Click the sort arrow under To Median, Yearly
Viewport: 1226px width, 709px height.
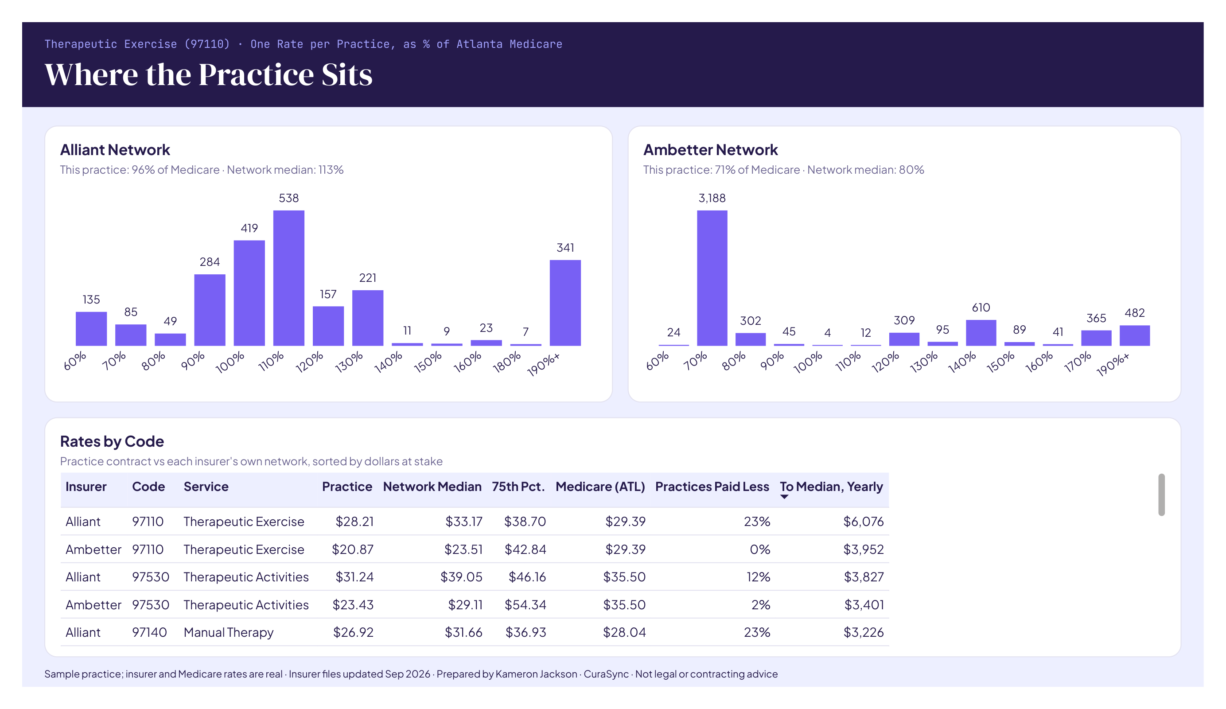pyautogui.click(x=784, y=497)
